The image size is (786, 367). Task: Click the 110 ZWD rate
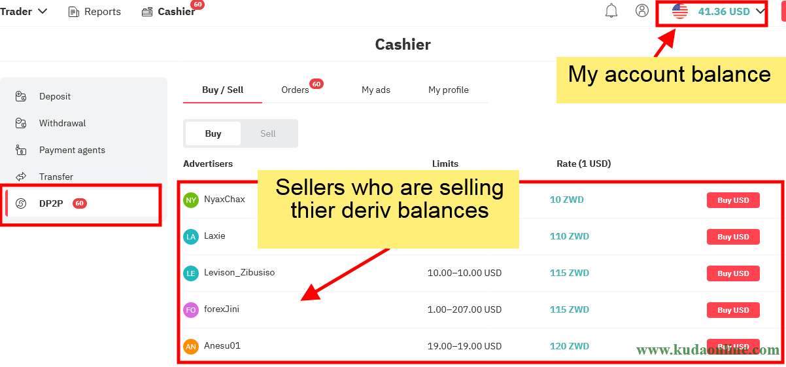pos(570,236)
